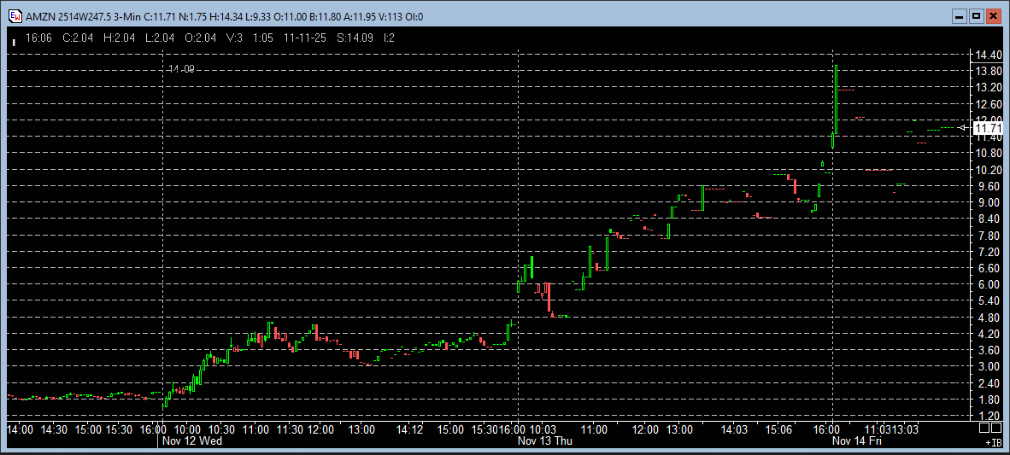The width and height of the screenshot is (1010, 455).
Task: Click the 1.20 price axis label
Action: tap(989, 416)
